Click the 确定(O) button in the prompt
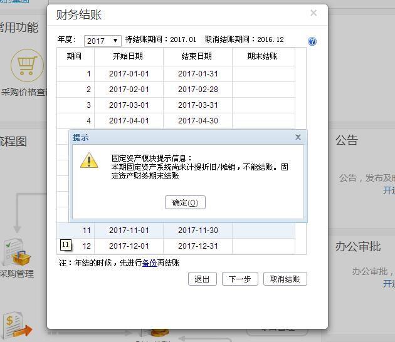The width and height of the screenshot is (395, 342). tap(185, 202)
